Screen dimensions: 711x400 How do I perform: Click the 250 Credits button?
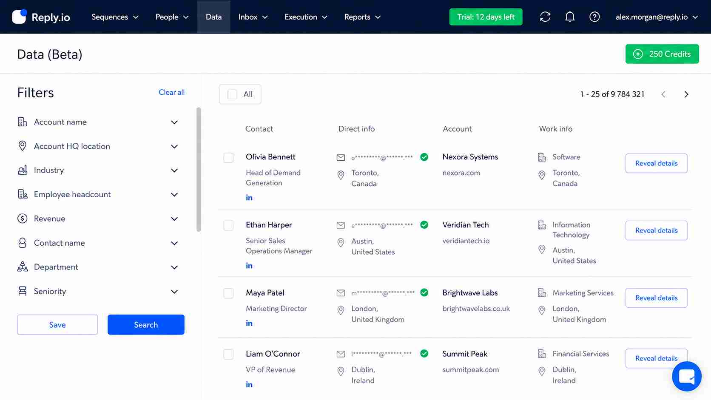(662, 54)
